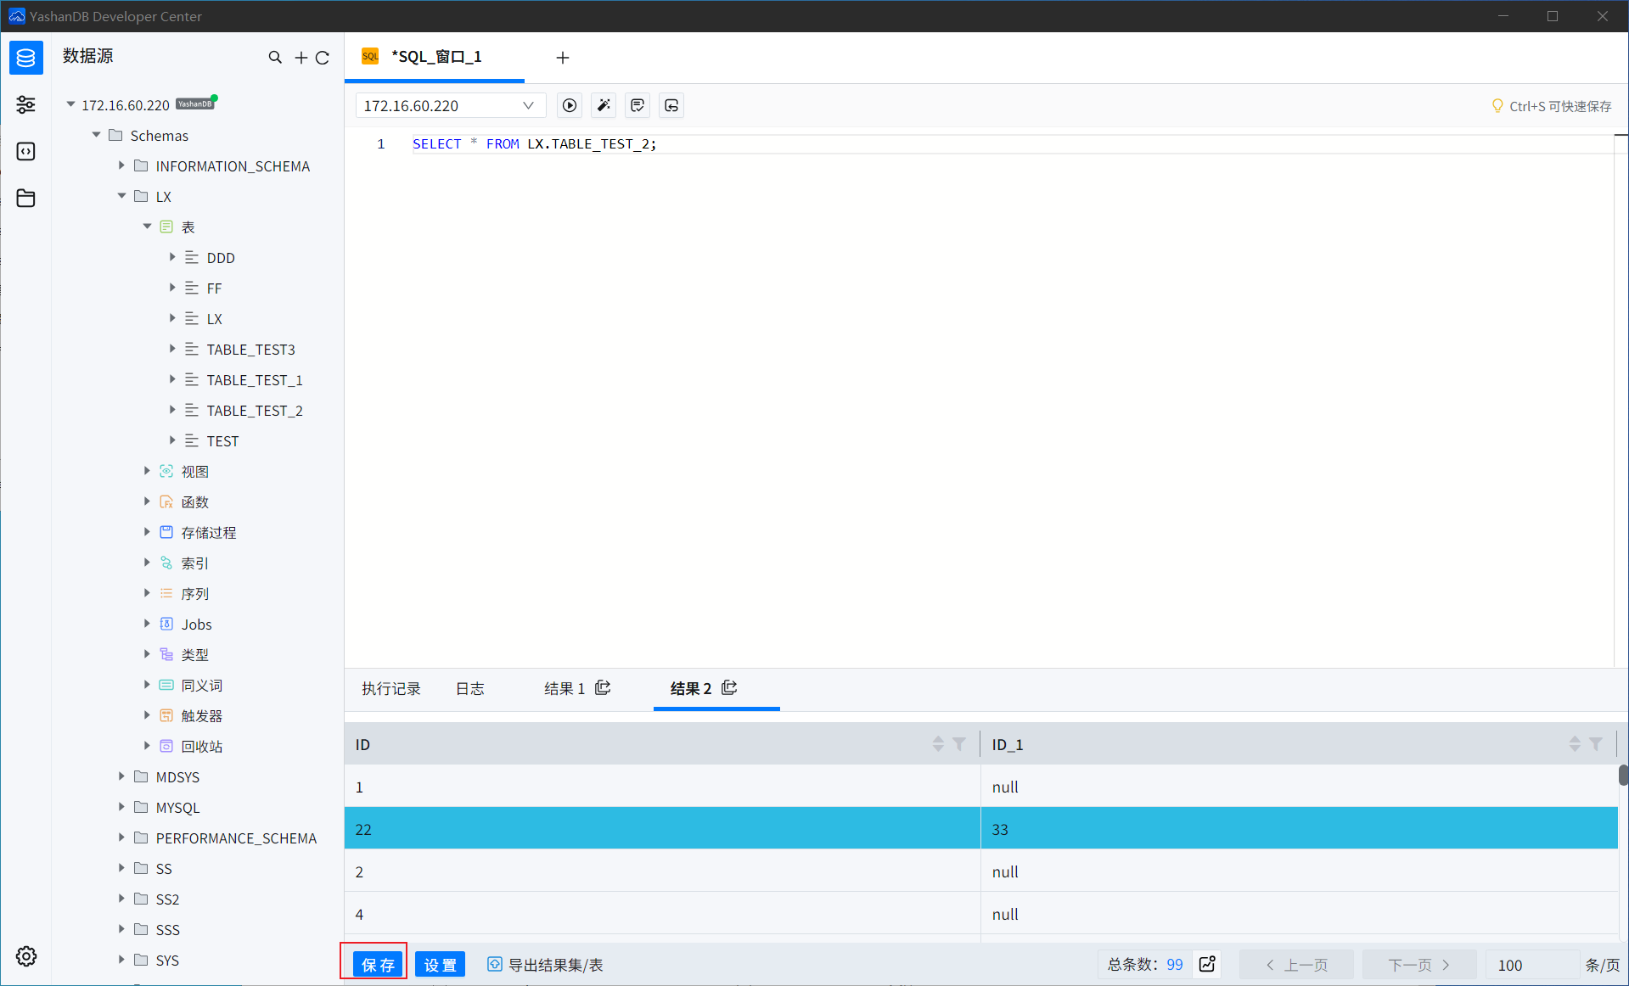Switch to the 执行记录 tab

[391, 688]
